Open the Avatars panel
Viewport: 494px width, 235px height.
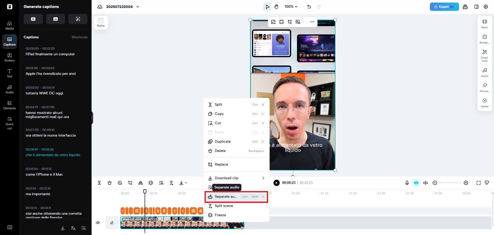tap(10, 57)
